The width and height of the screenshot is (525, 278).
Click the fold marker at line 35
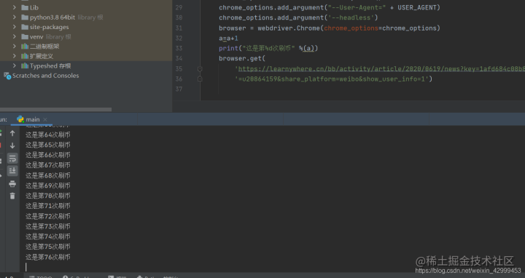(200, 69)
